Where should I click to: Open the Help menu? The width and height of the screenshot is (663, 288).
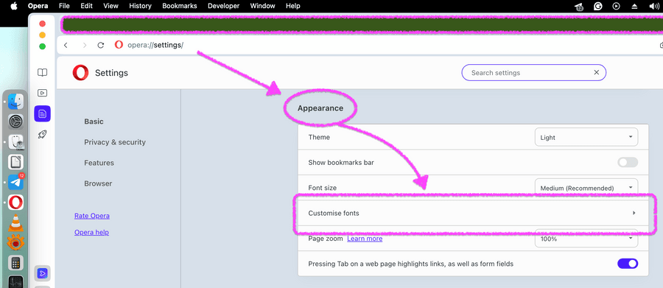click(293, 6)
